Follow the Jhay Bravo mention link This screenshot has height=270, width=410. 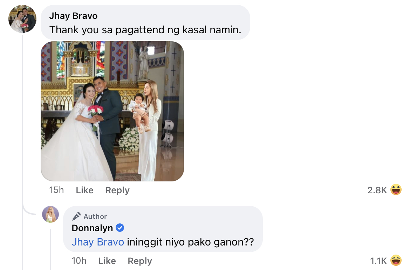[x=98, y=242]
